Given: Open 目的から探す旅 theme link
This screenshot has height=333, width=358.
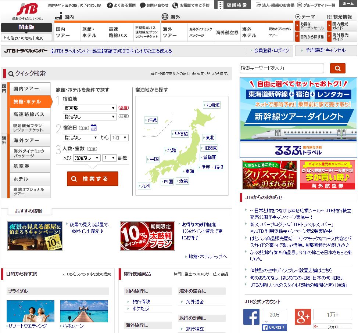Looking at the screenshot, I should (x=310, y=37).
